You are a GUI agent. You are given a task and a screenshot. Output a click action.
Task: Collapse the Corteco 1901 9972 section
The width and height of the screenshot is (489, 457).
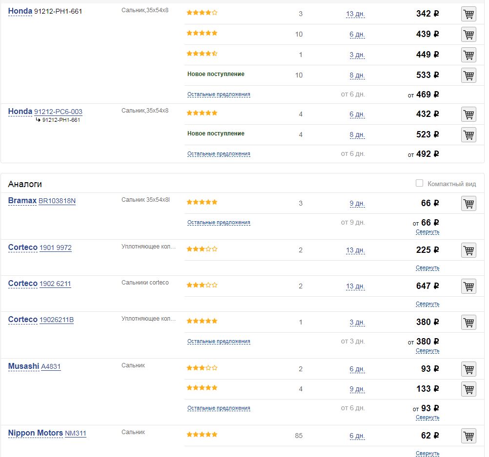pos(428,268)
